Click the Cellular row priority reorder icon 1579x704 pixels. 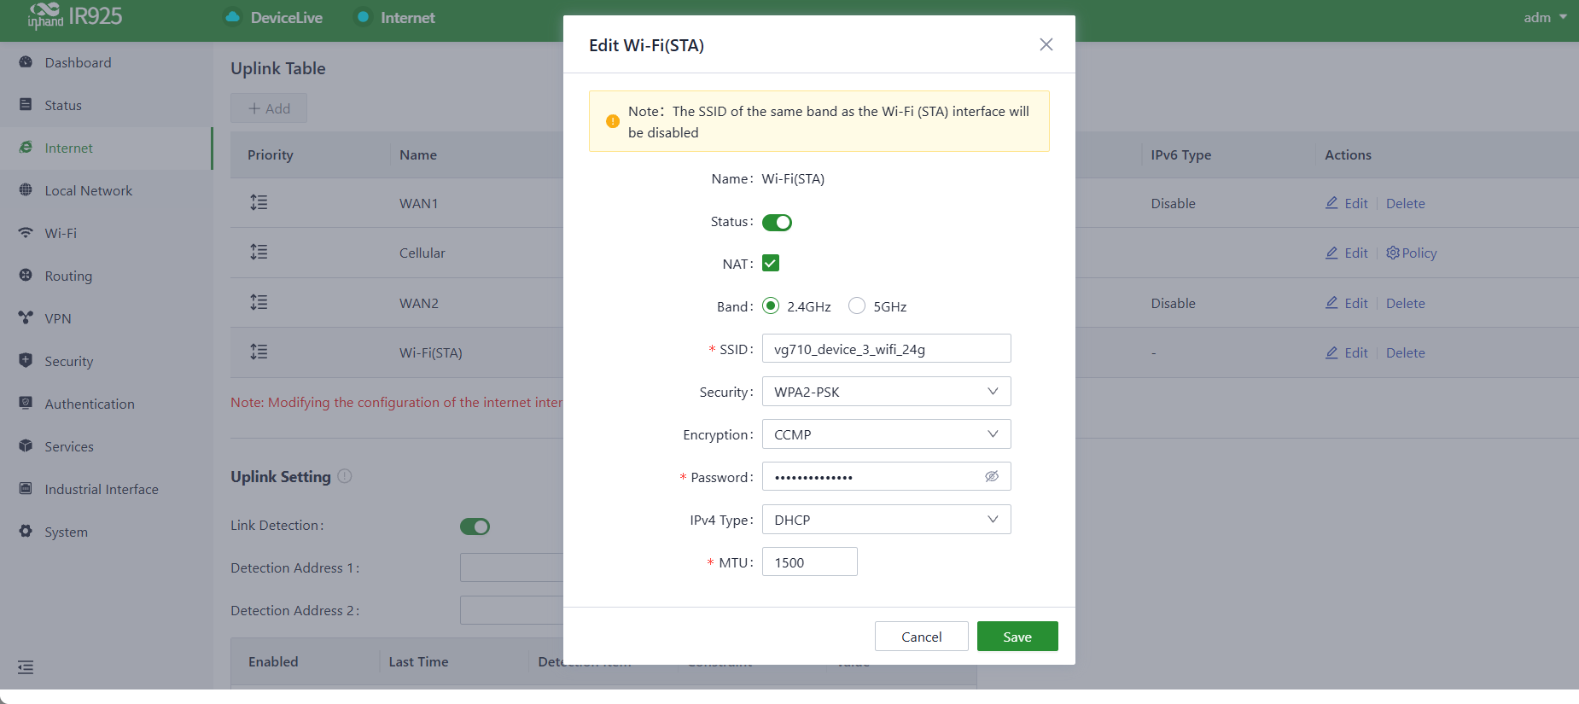pos(259,252)
